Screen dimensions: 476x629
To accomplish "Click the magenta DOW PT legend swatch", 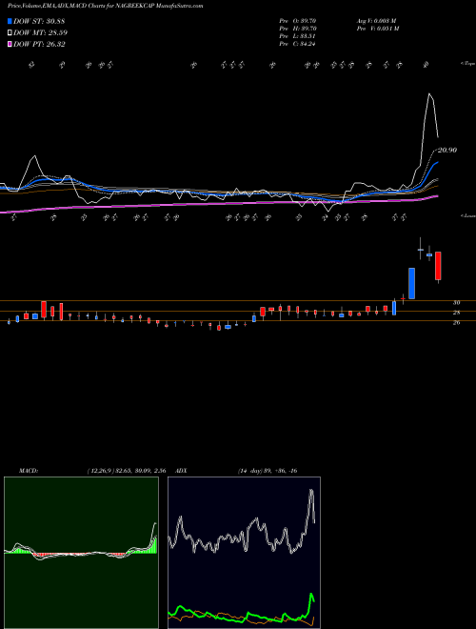I will (x=10, y=44).
